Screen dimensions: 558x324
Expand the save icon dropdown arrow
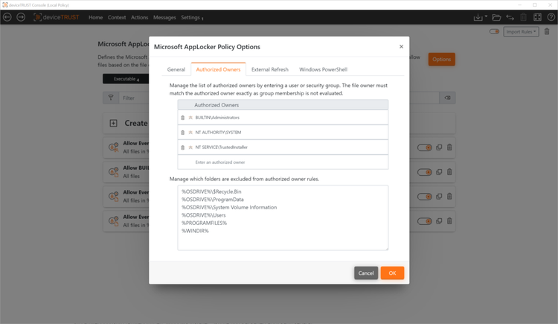click(x=486, y=16)
